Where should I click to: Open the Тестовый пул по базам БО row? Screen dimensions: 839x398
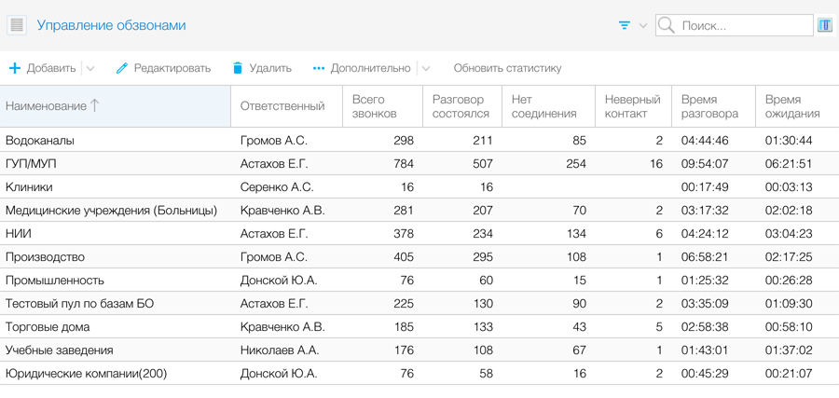point(79,304)
